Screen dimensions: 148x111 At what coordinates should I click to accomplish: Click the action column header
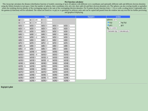click(118, 17)
